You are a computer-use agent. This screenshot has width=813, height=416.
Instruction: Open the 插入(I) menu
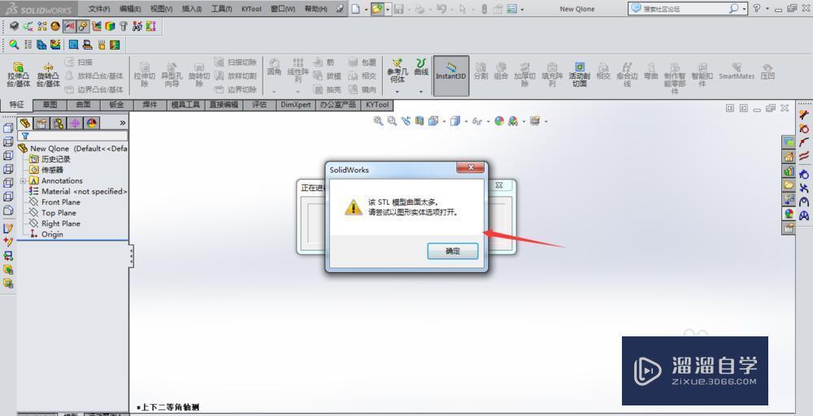(192, 9)
